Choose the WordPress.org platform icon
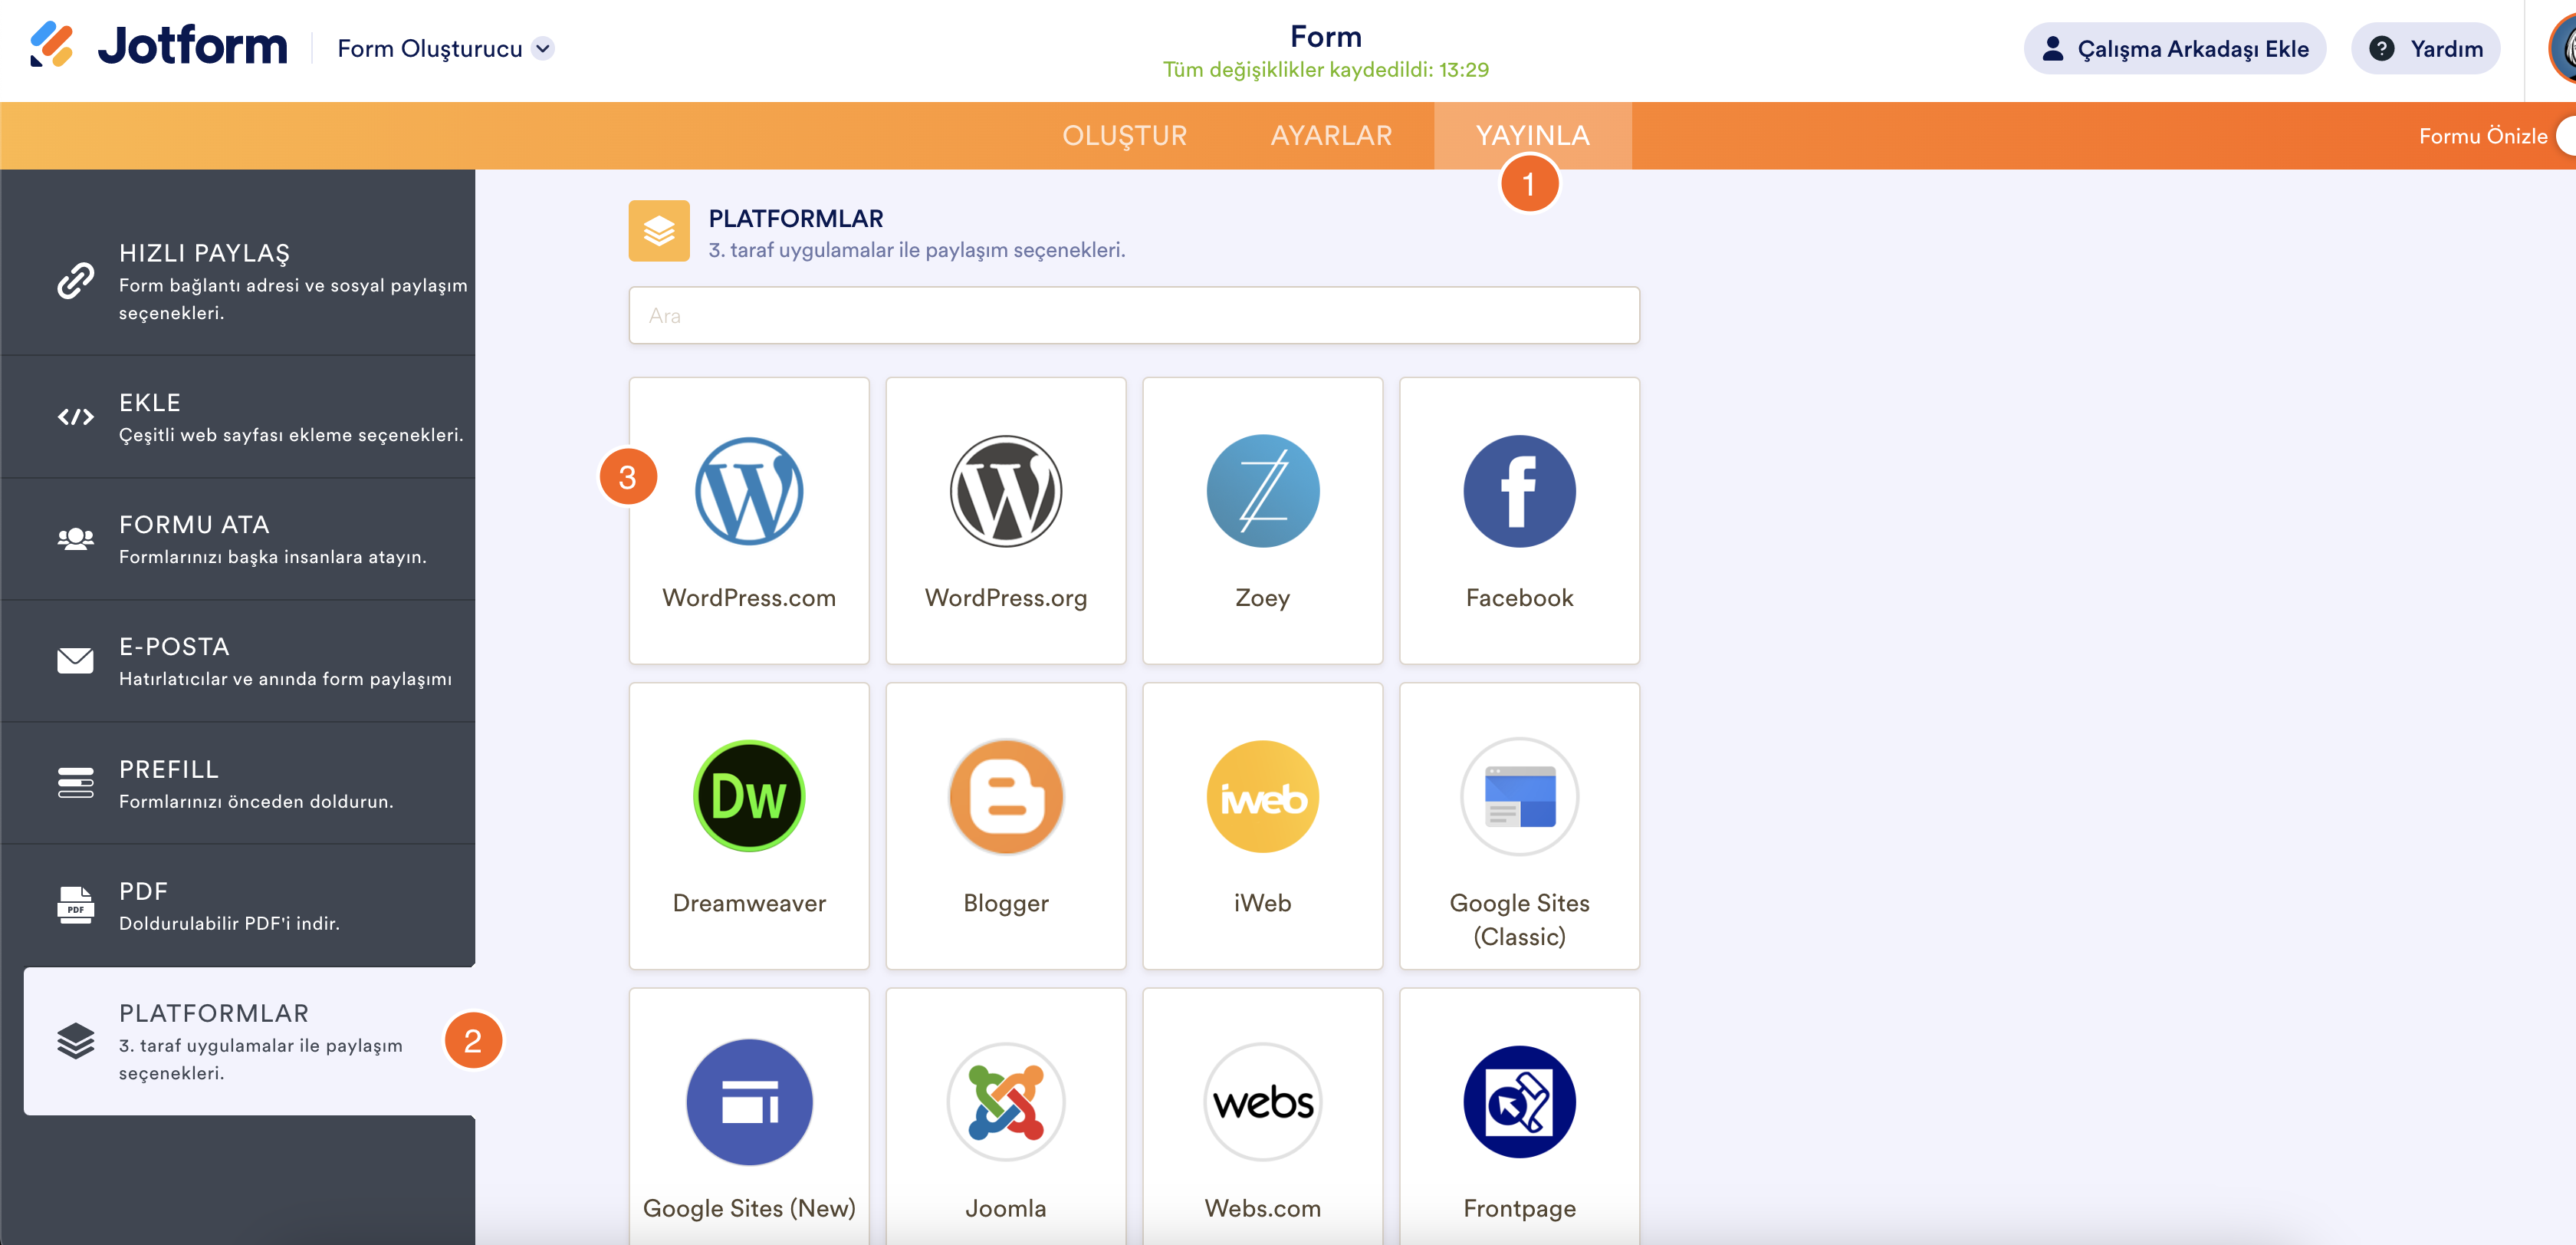Viewport: 2576px width, 1245px height. tap(1005, 492)
